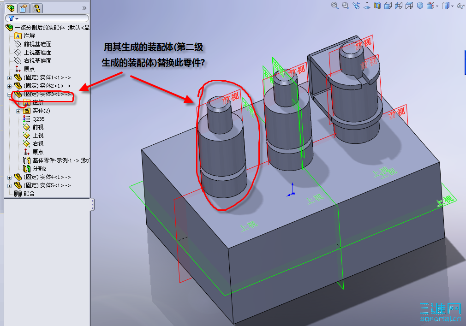Expand the 实体(2) solid bodies folder
The image size is (466, 326).
(18, 111)
